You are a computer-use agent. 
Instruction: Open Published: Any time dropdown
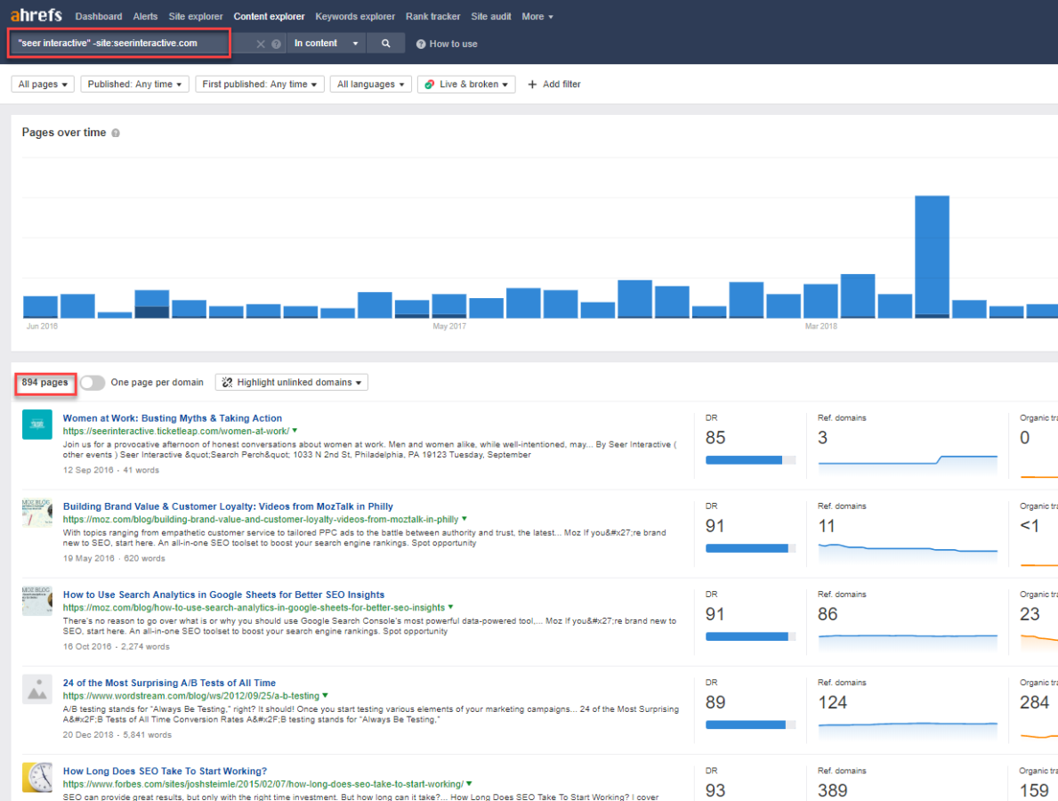pyautogui.click(x=135, y=85)
